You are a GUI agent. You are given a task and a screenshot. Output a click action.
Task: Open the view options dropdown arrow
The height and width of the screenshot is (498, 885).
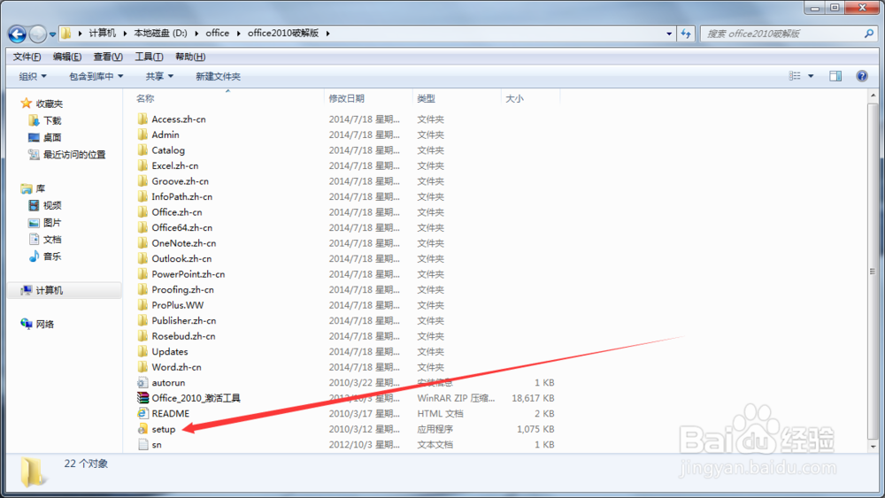click(811, 76)
